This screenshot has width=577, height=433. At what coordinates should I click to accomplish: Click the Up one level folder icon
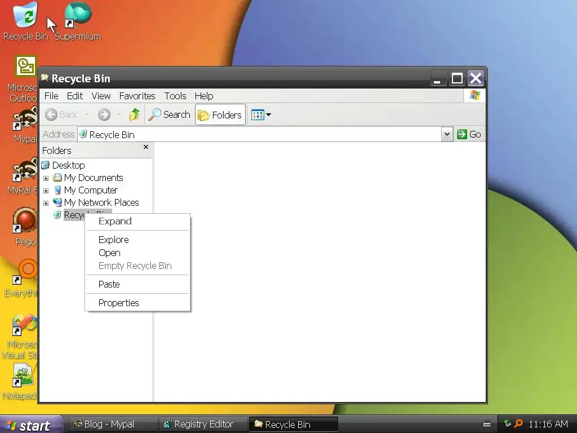(x=134, y=114)
